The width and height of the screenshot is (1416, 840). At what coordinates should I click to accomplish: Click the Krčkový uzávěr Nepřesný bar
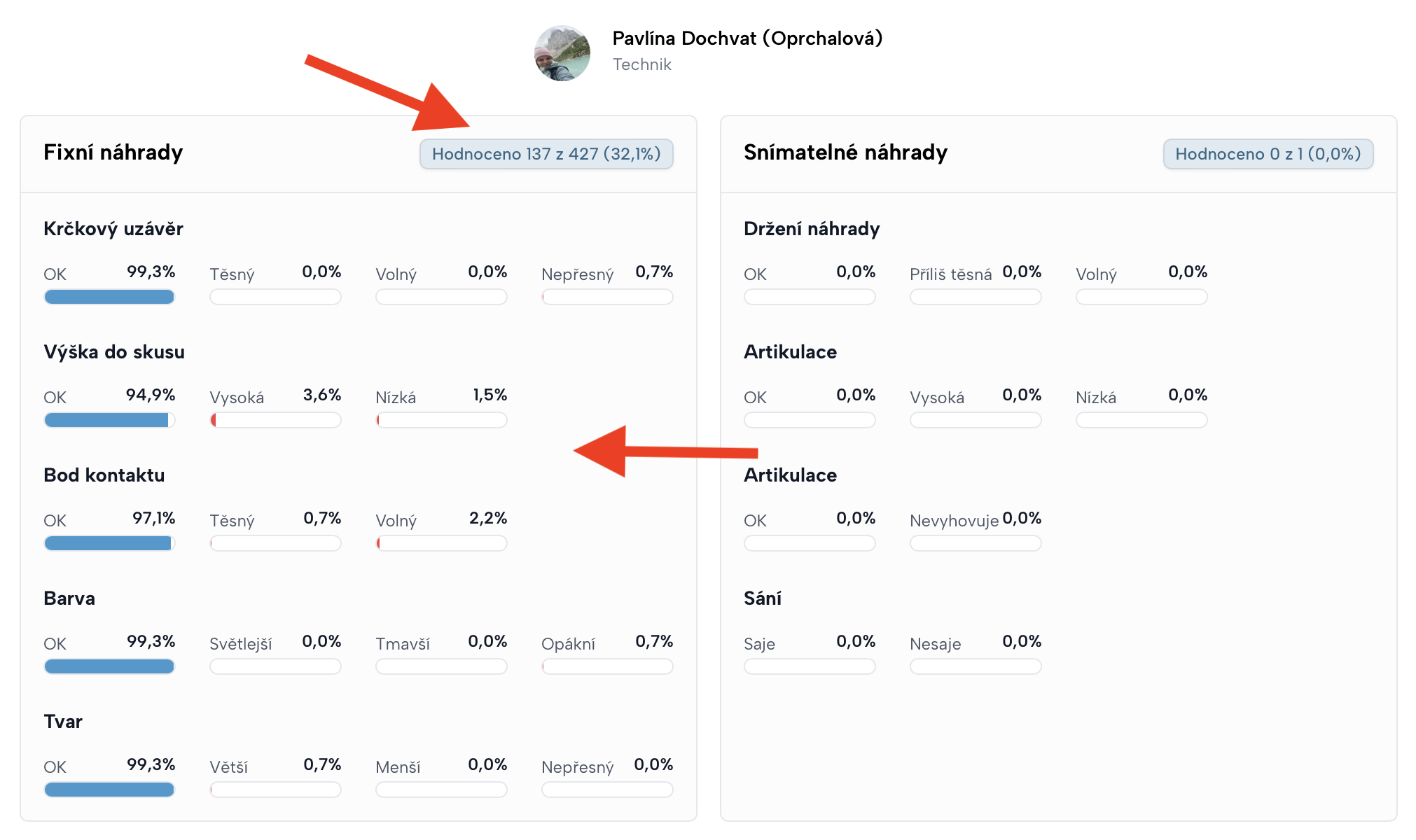click(x=607, y=297)
